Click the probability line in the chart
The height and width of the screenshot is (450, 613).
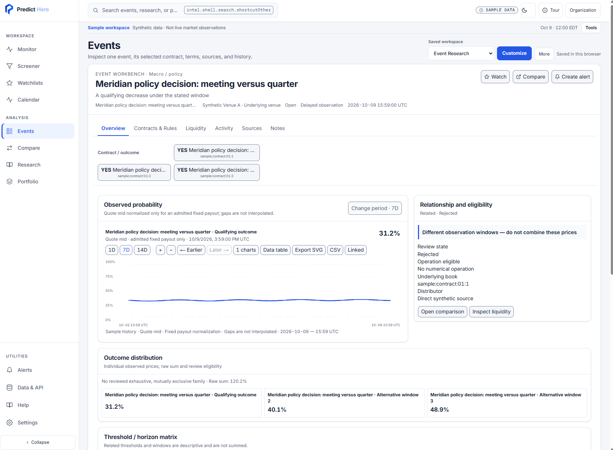coord(259,300)
